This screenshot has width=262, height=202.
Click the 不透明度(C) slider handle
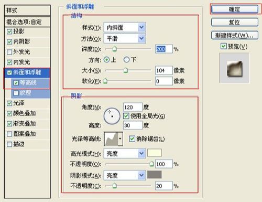click(x=114, y=186)
